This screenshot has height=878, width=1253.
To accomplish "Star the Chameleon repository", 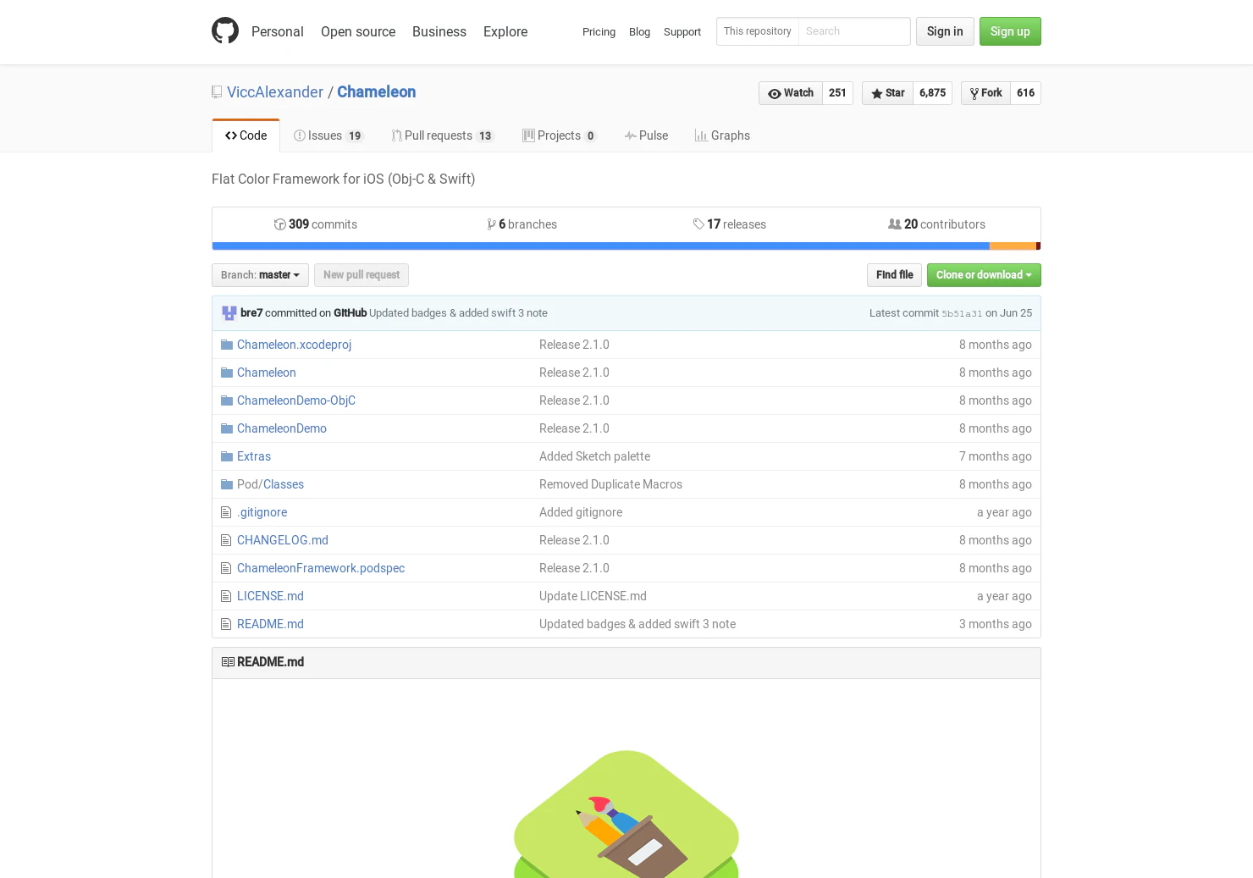I will 887,93.
